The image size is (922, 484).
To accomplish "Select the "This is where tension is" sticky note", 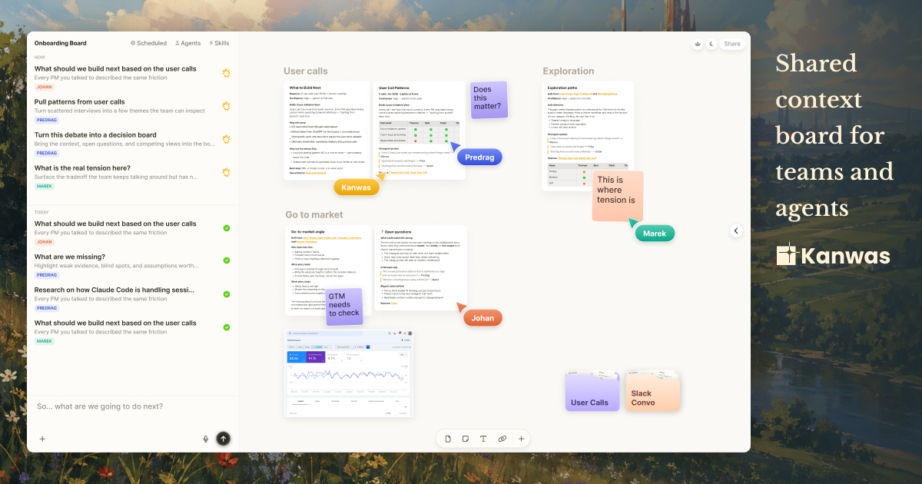I will pos(618,196).
